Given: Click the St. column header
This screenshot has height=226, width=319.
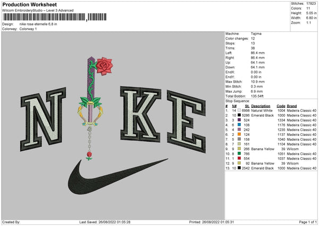Looking at the screenshot, I should point(247,106).
